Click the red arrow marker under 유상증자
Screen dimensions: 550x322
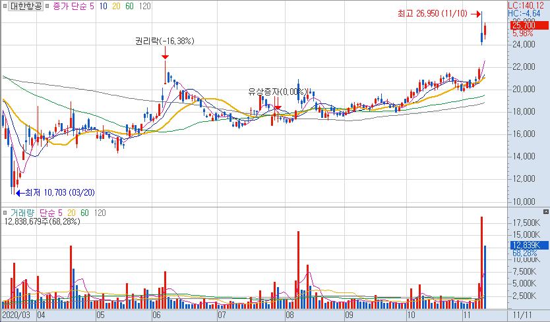point(278,104)
